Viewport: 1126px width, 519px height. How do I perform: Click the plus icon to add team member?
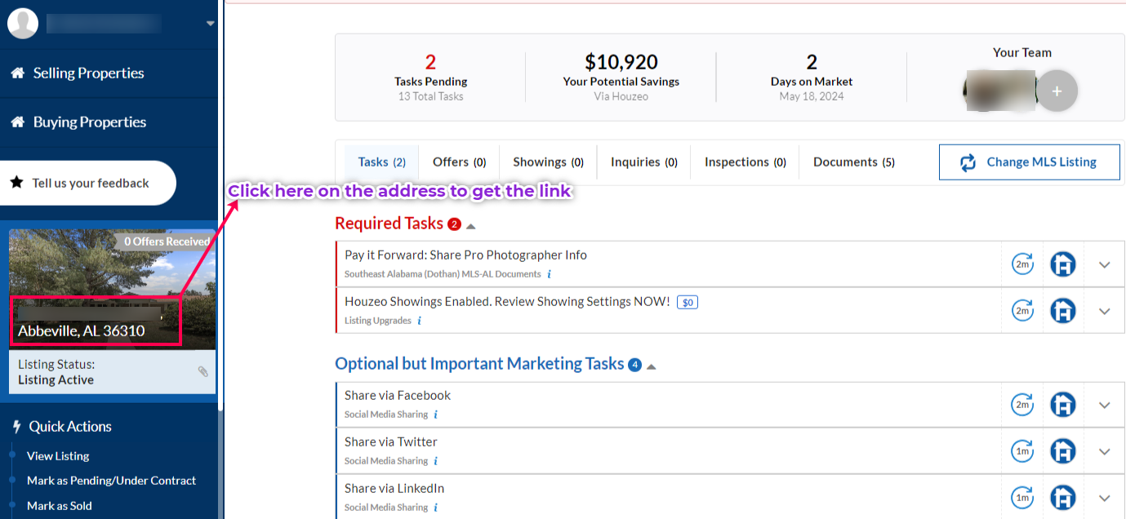point(1057,91)
